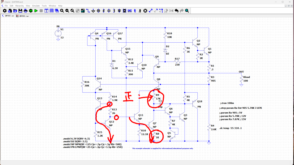Run the simulation
Viewport: 294px width, 165px height.
36,11
